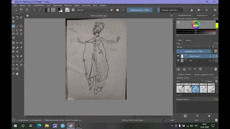230x129 pixels.
Task: Pick a hue on the color wheel
Action: pyautogui.click(x=196, y=24)
